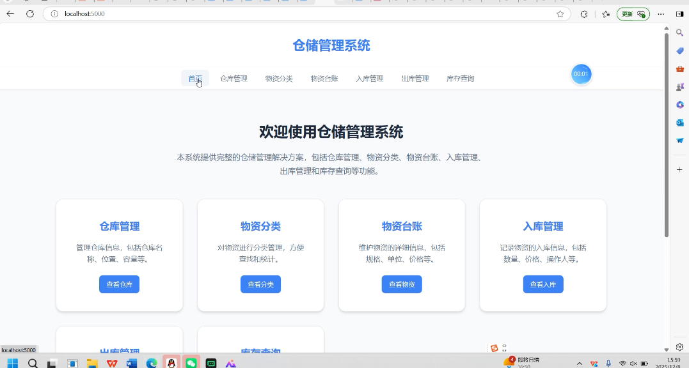Open File Explorer from the taskbar
Screen dimensions: 689x368
[x=92, y=363]
